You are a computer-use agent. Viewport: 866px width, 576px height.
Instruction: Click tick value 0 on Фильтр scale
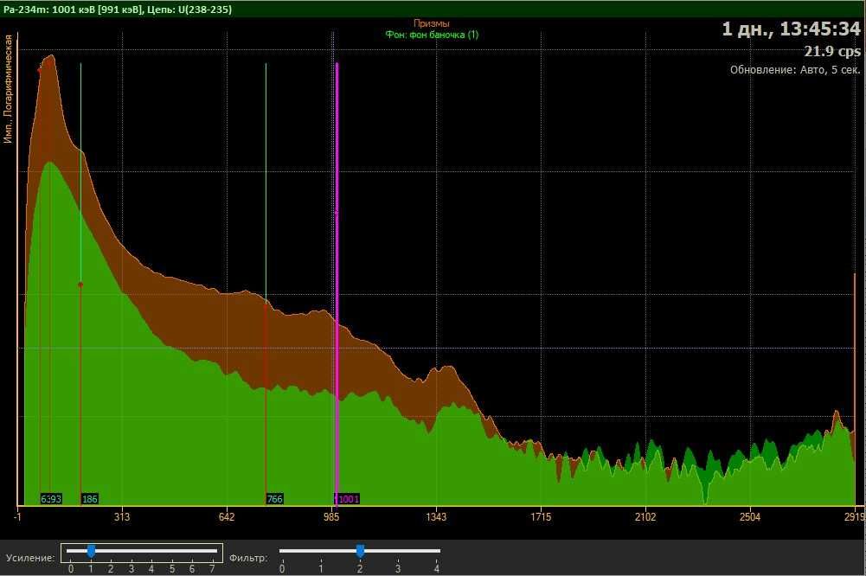(x=282, y=569)
